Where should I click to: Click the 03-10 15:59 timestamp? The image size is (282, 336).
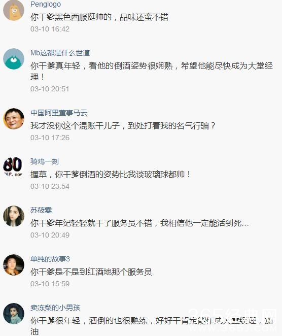(50, 284)
